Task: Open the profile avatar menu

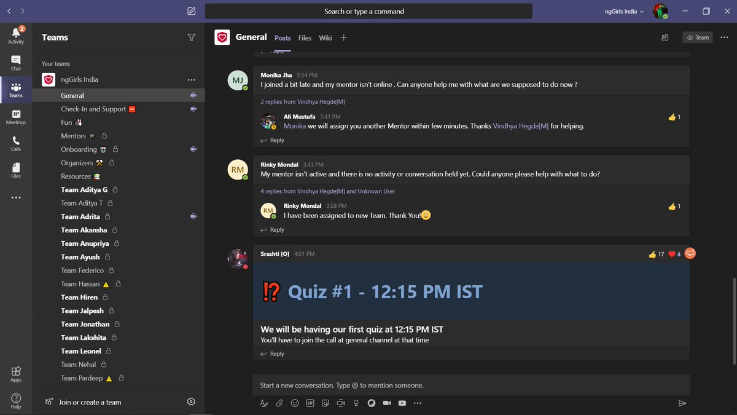Action: click(660, 11)
